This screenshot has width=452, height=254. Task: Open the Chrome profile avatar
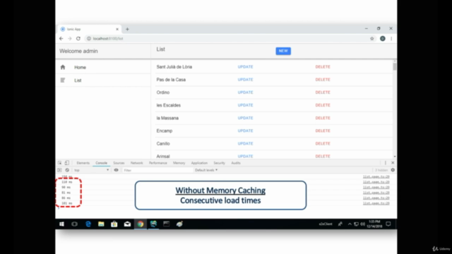tap(383, 39)
